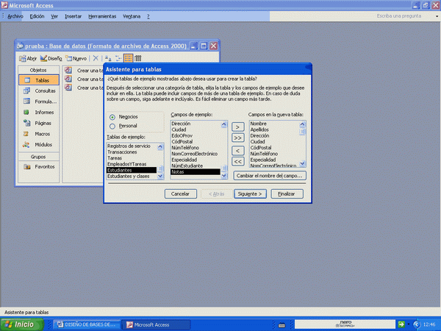This screenshot has width=441, height=331.
Task: Open the Archivo menu
Action: 15,16
